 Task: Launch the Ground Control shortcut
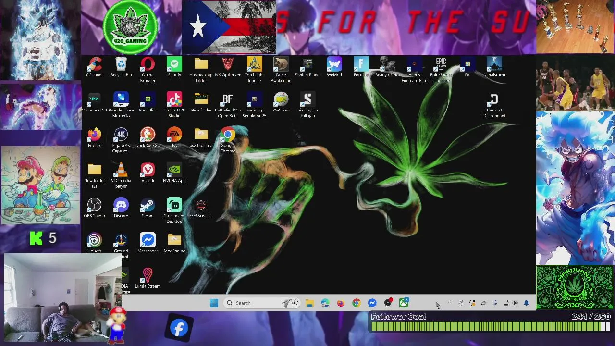click(x=121, y=246)
